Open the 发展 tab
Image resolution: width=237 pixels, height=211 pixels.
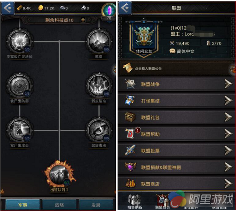coord(96,205)
